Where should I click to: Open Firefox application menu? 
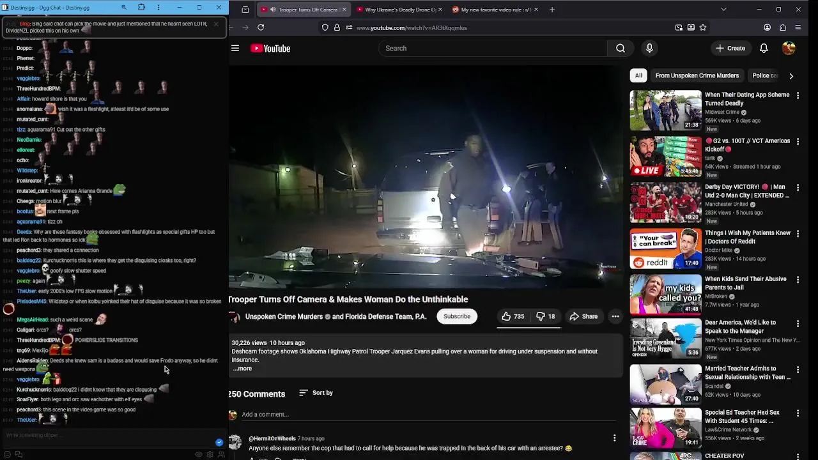(x=798, y=27)
